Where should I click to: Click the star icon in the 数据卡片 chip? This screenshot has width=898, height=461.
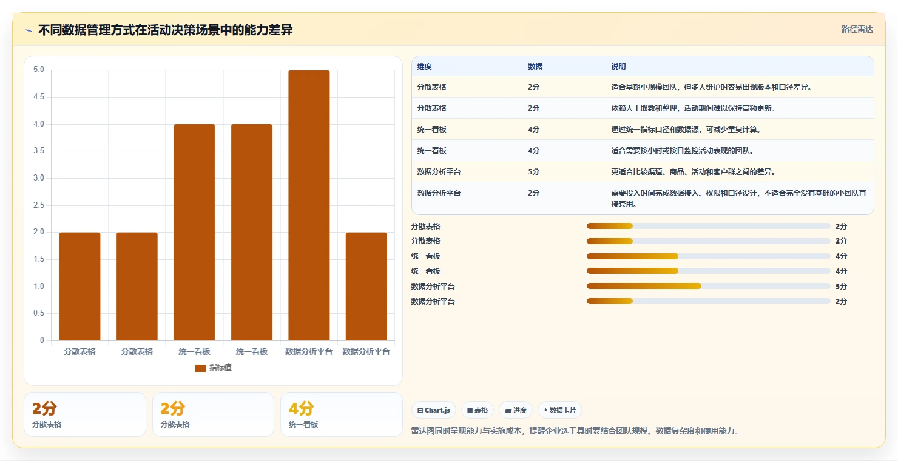(x=545, y=410)
